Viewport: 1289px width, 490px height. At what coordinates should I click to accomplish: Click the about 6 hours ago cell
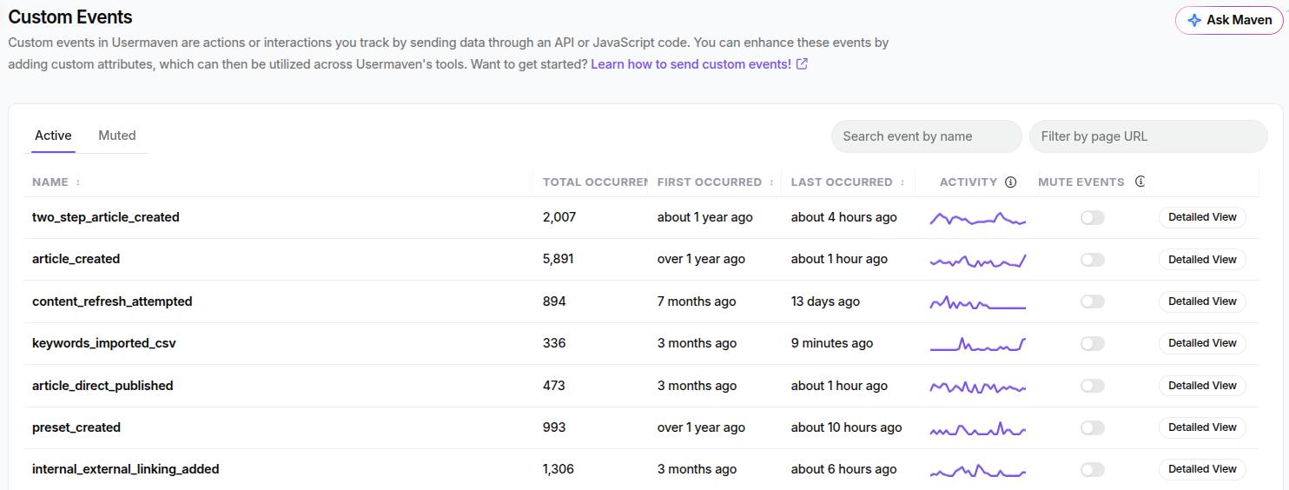(x=844, y=469)
